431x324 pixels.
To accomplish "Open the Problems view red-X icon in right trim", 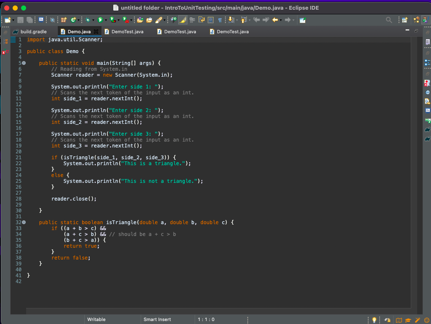I will pos(427,83).
